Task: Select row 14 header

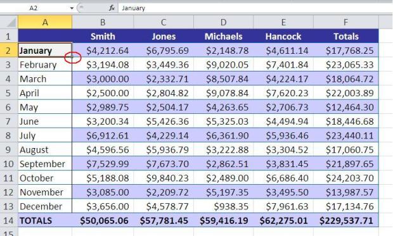Action: pyautogui.click(x=9, y=220)
